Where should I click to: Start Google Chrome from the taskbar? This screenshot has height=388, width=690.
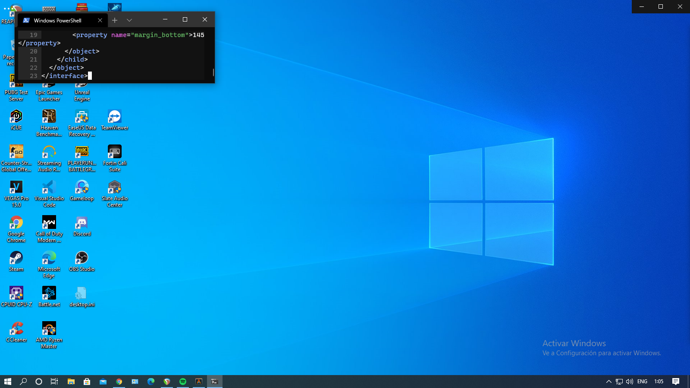click(x=119, y=382)
